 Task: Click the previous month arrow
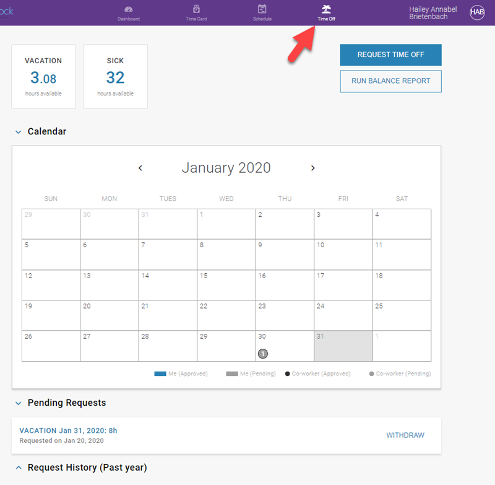pos(140,167)
